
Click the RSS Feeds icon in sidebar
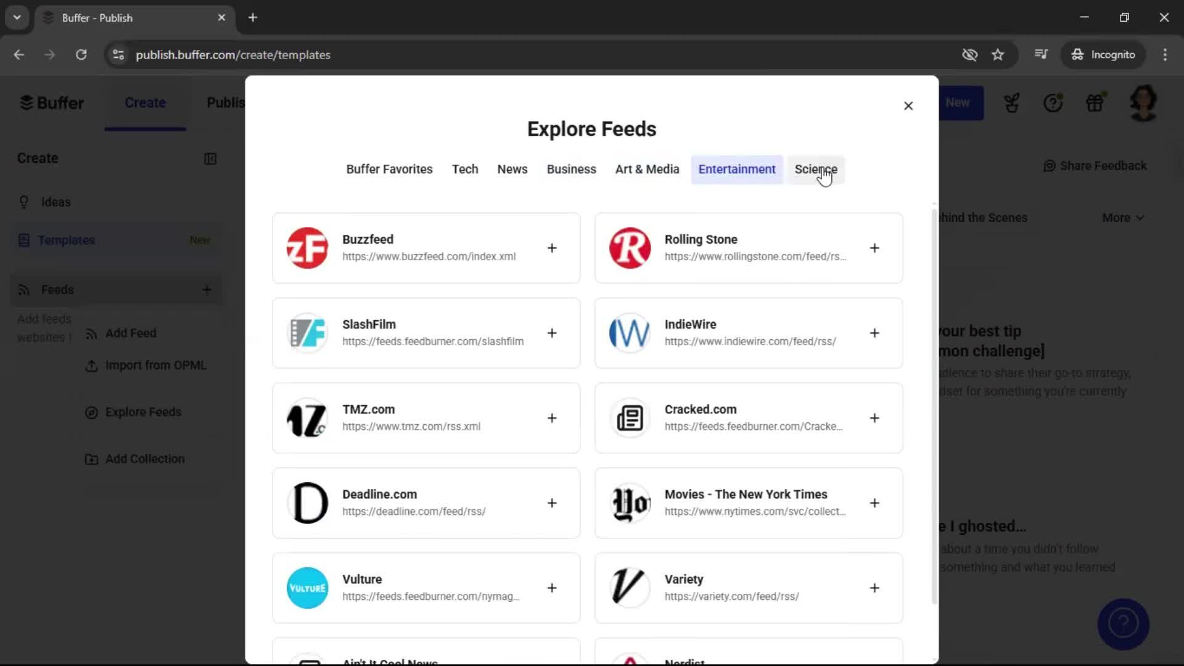click(x=23, y=290)
